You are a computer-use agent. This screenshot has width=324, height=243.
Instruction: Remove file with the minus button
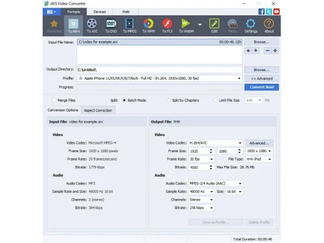(x=268, y=51)
